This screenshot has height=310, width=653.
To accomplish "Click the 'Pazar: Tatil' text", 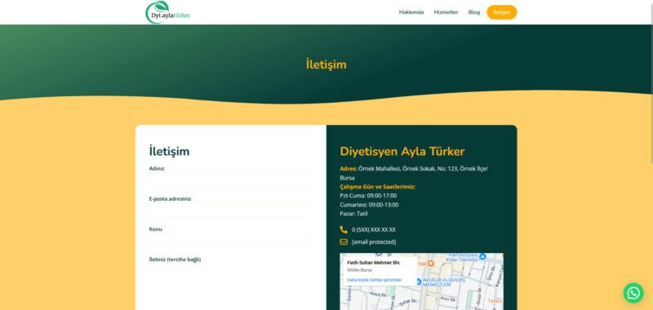I will point(353,214).
